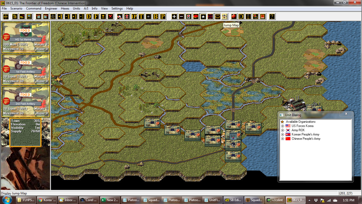Image resolution: width=362 pixels, height=204 pixels.
Task: Click the terrain info Town panel
Action: click(26, 132)
